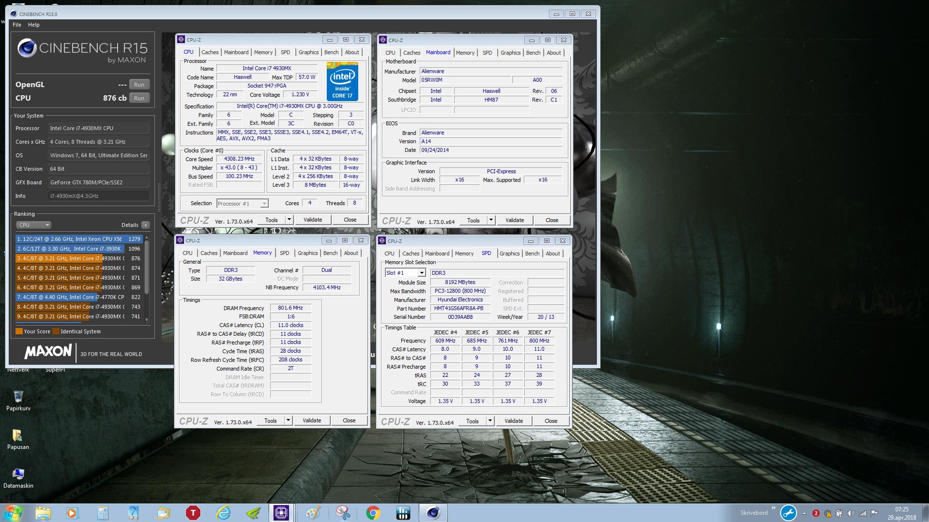Open Tools dropdown arrow in Memory window

pyautogui.click(x=288, y=420)
